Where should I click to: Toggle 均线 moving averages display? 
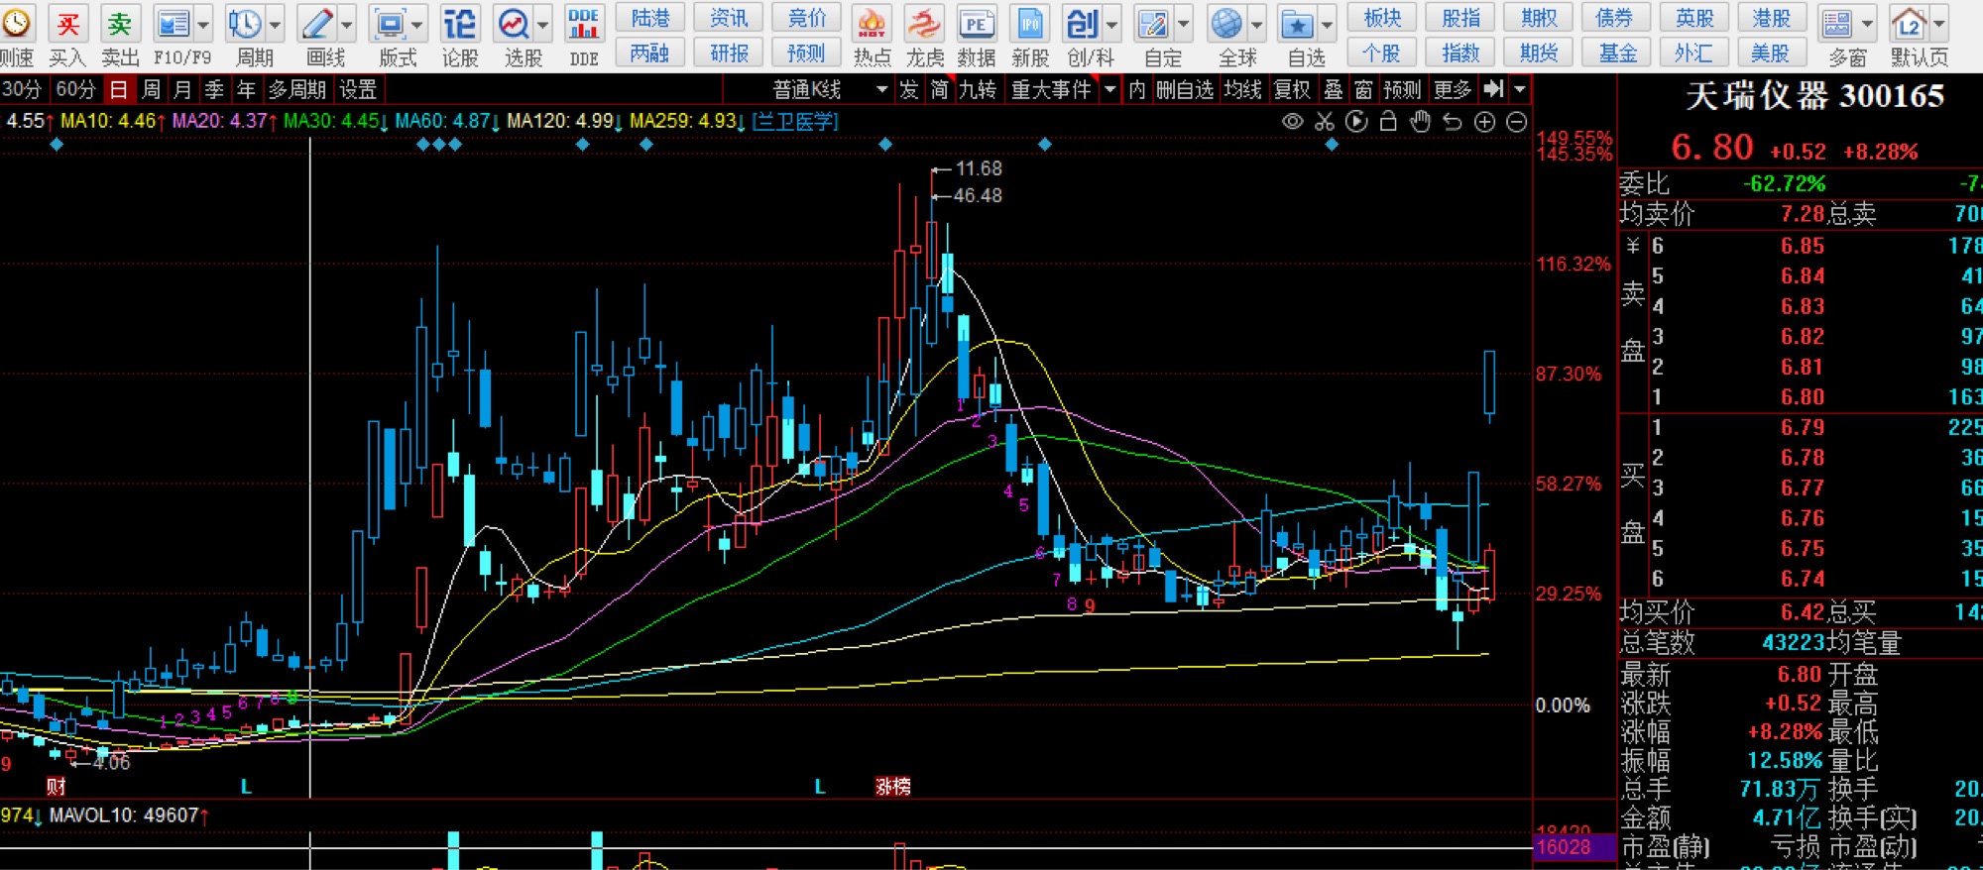pos(1242,89)
